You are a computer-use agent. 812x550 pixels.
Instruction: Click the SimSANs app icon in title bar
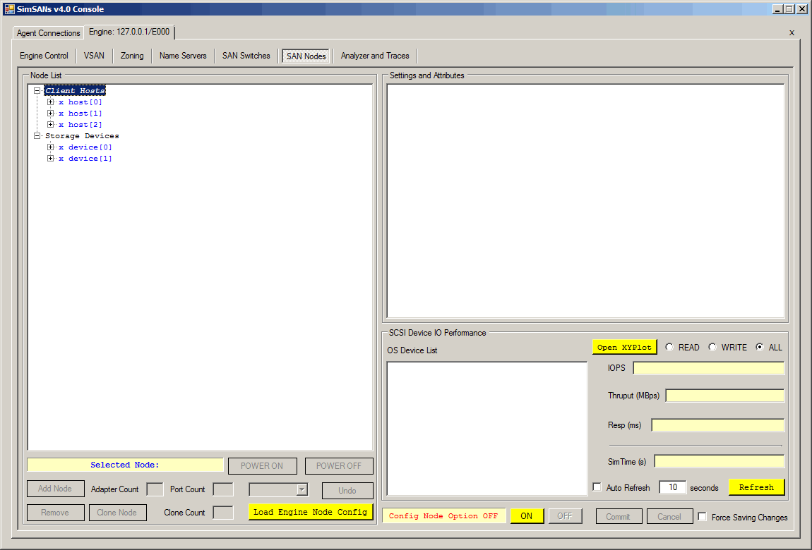click(9, 9)
